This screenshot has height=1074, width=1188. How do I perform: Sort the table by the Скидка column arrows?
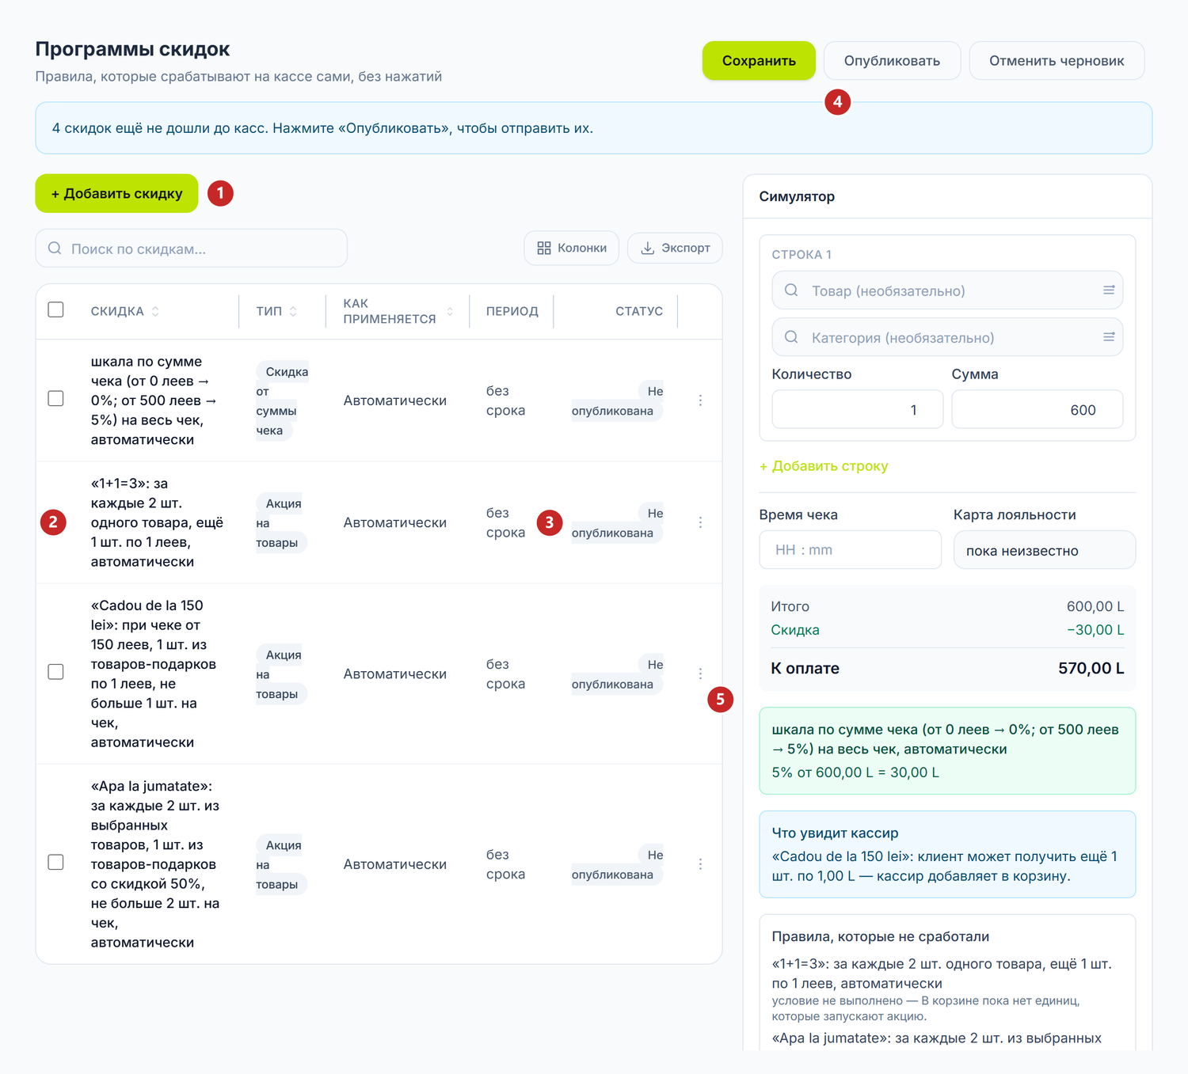click(155, 312)
